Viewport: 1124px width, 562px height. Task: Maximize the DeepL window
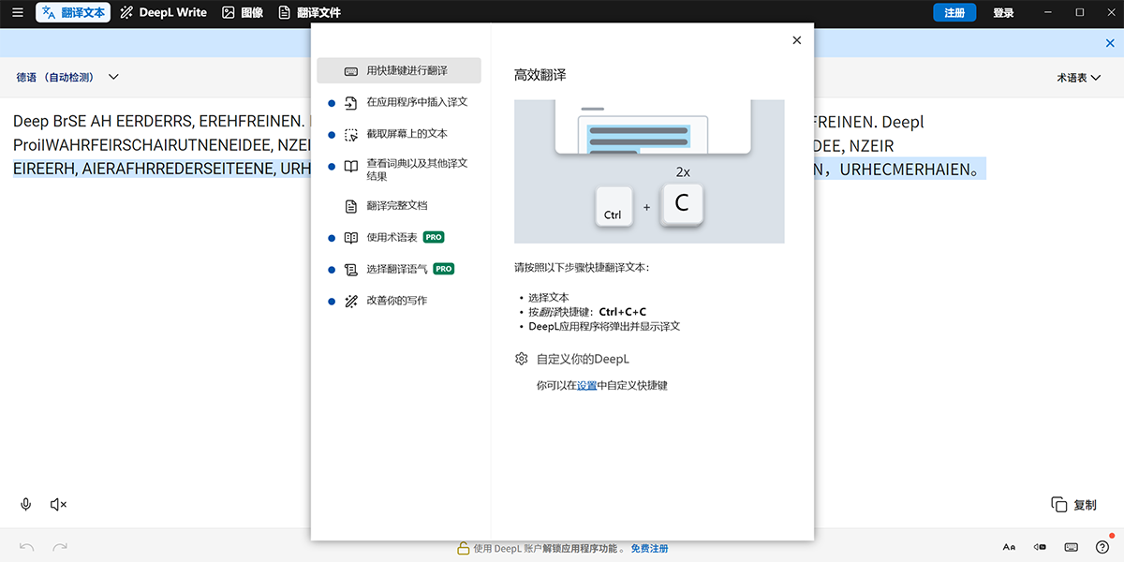coord(1080,12)
